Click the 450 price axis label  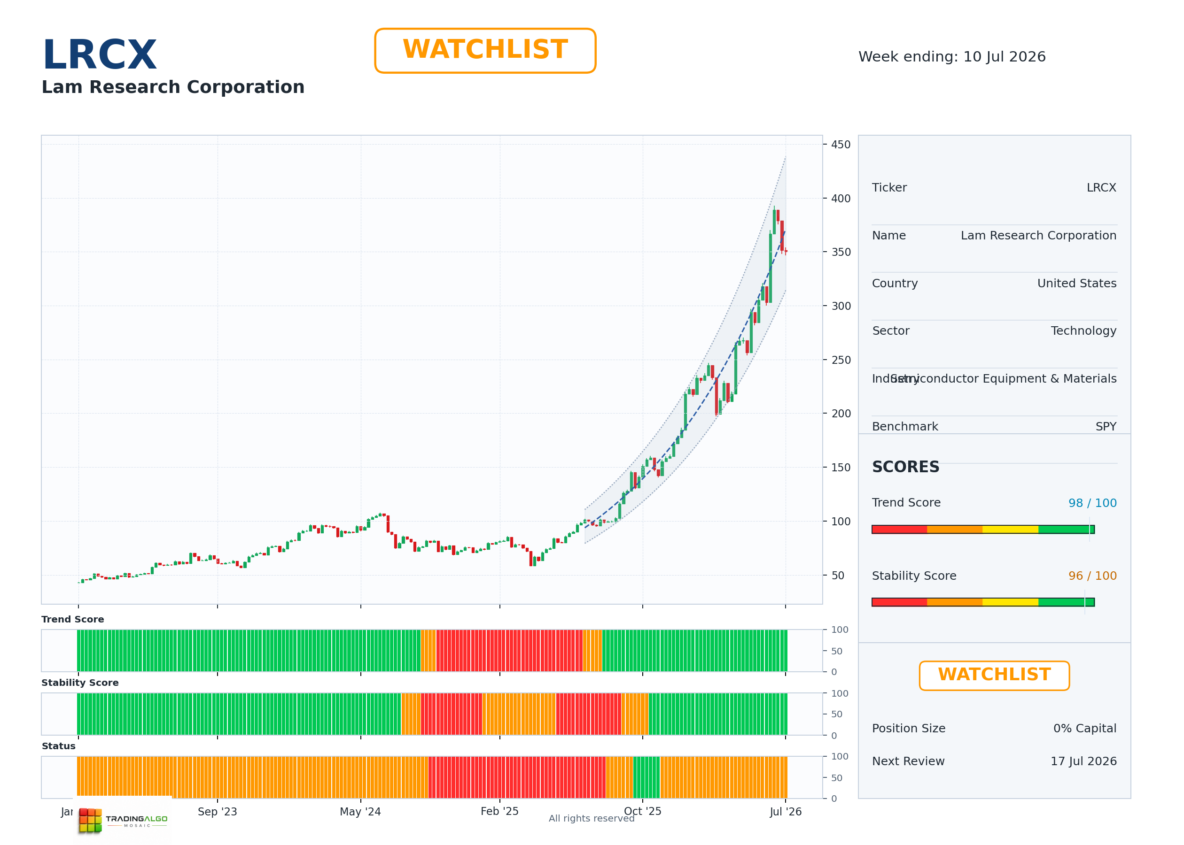tap(841, 145)
